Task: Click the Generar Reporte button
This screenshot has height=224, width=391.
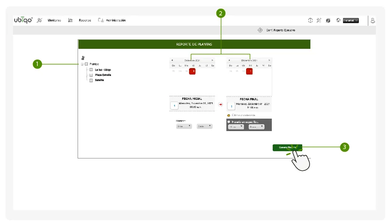Action: pyautogui.click(x=287, y=147)
